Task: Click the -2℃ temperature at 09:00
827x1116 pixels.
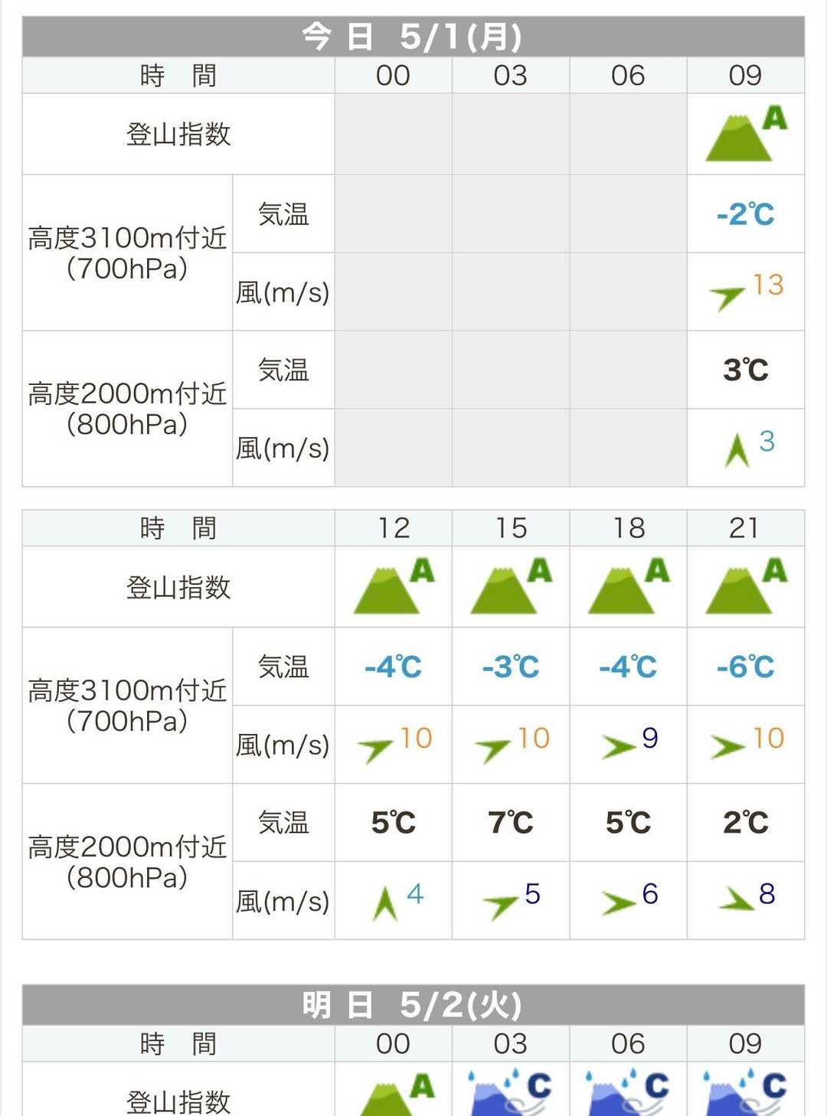Action: [745, 214]
